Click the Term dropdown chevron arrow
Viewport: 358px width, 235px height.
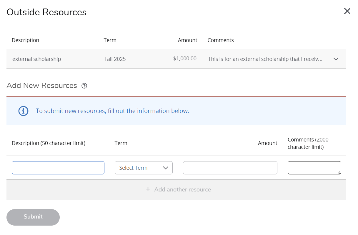[166, 168]
